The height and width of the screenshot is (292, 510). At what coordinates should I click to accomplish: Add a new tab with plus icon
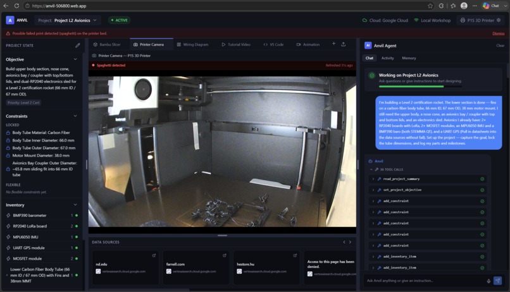pos(333,44)
